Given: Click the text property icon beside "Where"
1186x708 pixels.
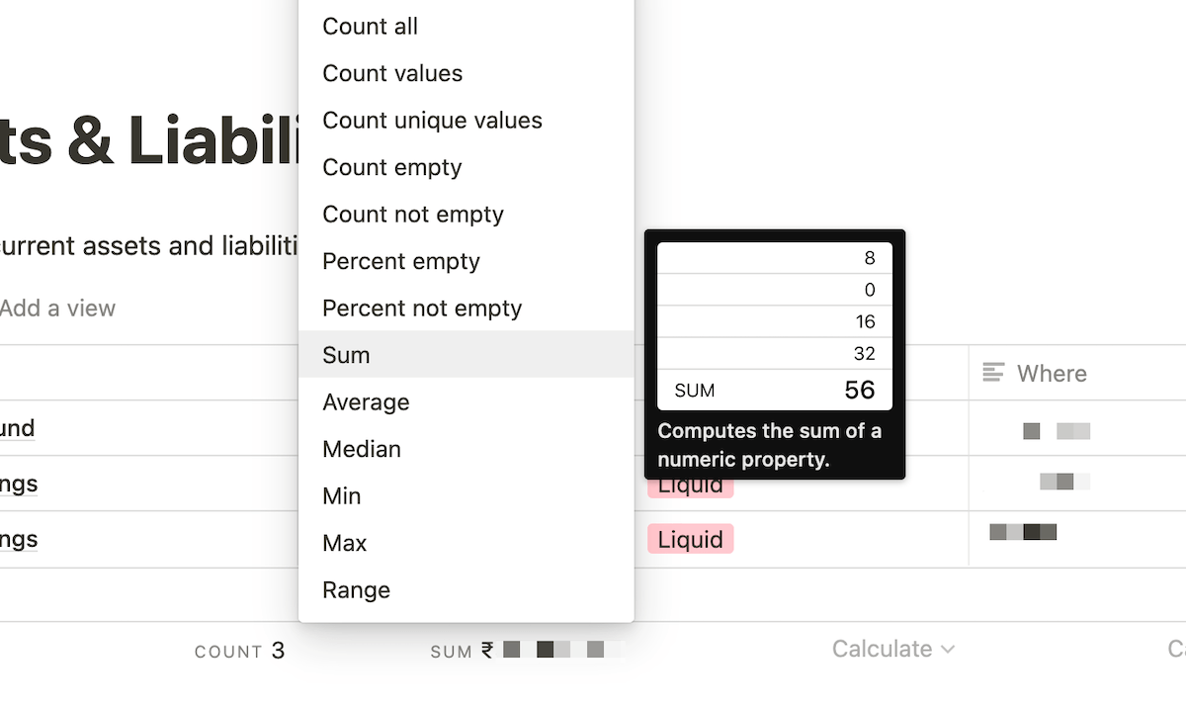Looking at the screenshot, I should coord(995,373).
